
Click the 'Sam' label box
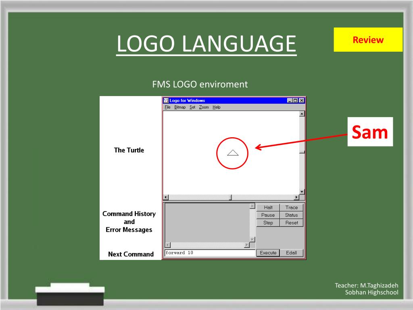[x=370, y=132]
